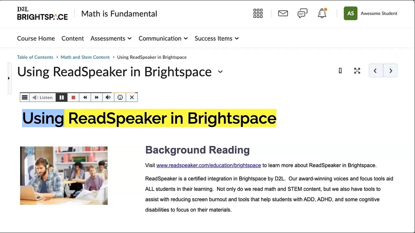Open www.readspeaker.com/education/brightspace link

[x=208, y=165]
